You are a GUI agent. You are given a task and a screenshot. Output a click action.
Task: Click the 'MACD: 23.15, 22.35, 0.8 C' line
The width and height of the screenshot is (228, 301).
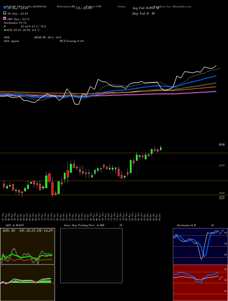(22, 30)
